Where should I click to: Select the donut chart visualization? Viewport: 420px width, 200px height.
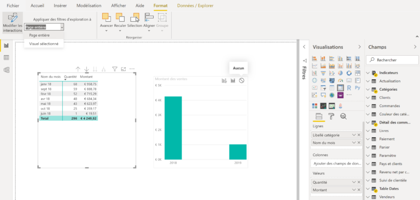349,73
